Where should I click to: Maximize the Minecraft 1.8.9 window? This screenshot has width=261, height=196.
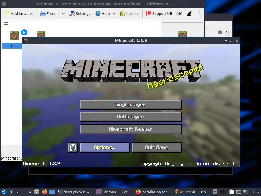(x=231, y=41)
